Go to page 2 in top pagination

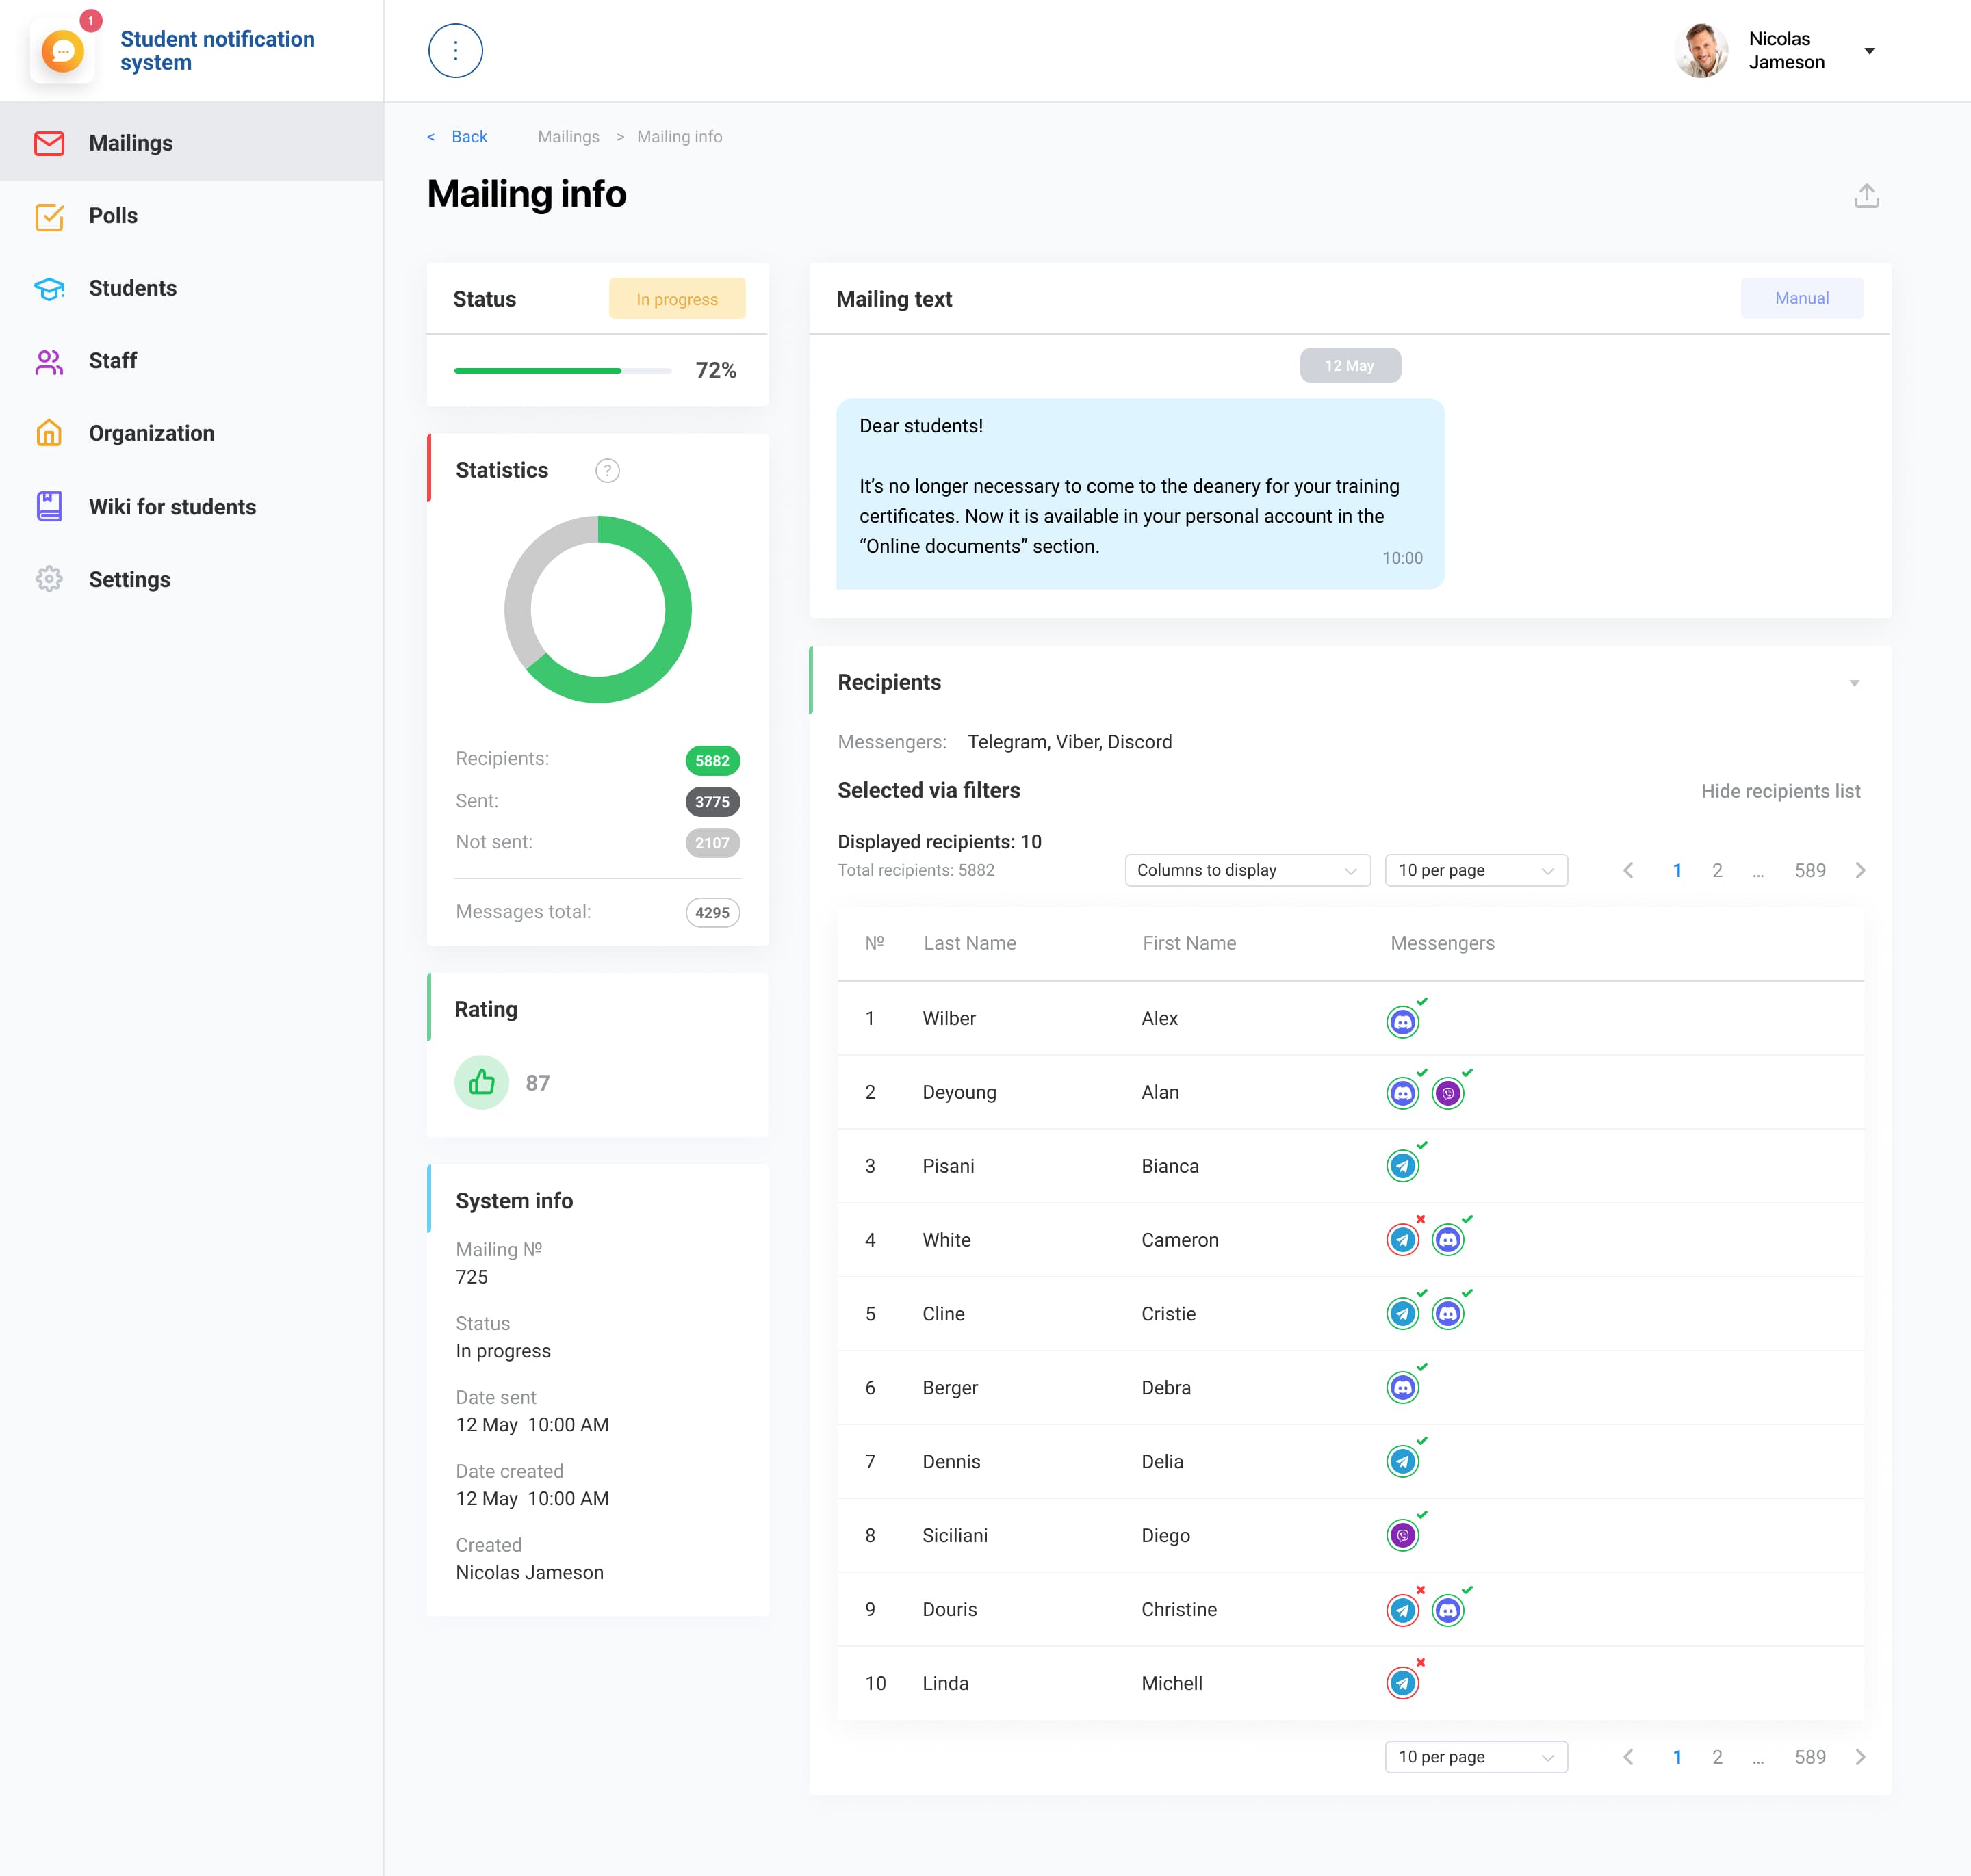click(1717, 870)
